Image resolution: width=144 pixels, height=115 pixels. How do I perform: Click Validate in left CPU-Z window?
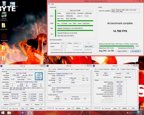click(x=32, y=108)
